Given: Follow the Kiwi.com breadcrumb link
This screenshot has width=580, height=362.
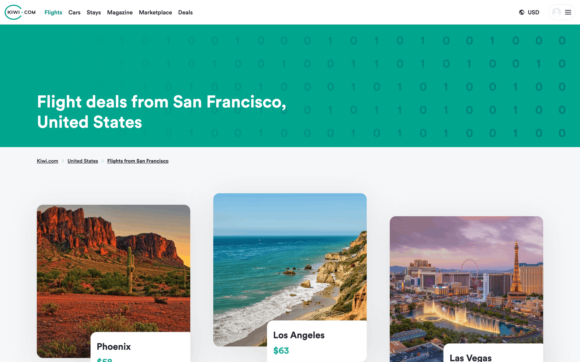Looking at the screenshot, I should click(x=47, y=161).
